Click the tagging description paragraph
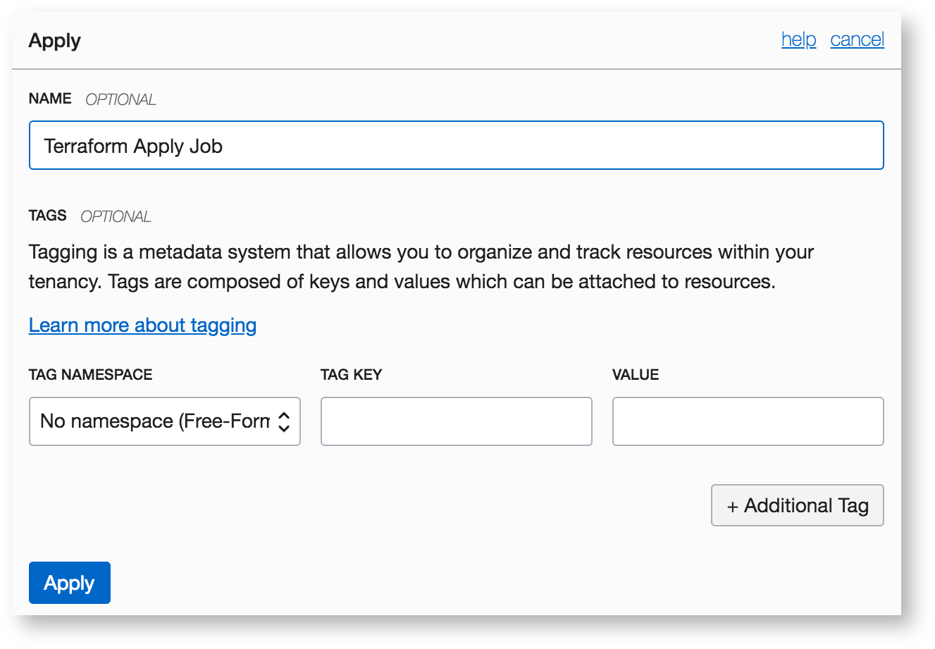Screen dimensions: 935x649 421,267
